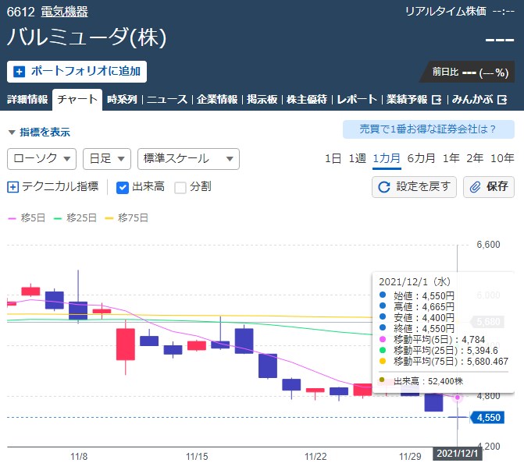This screenshot has height=470, width=524.
Task: Click the ポートフォリオに追加 button
Action: point(77,72)
